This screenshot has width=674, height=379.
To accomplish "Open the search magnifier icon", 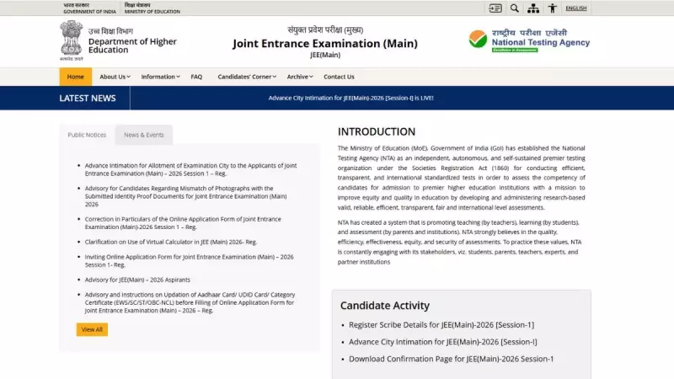I will [x=515, y=8].
